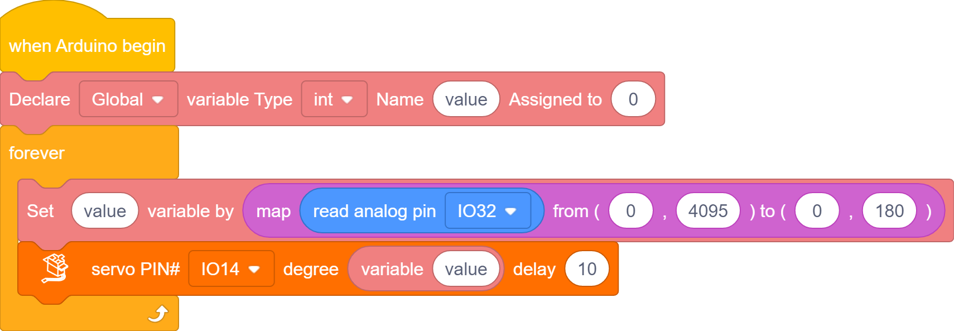Open the IO32 analog pin dropdown
The width and height of the screenshot is (954, 331).
(488, 210)
